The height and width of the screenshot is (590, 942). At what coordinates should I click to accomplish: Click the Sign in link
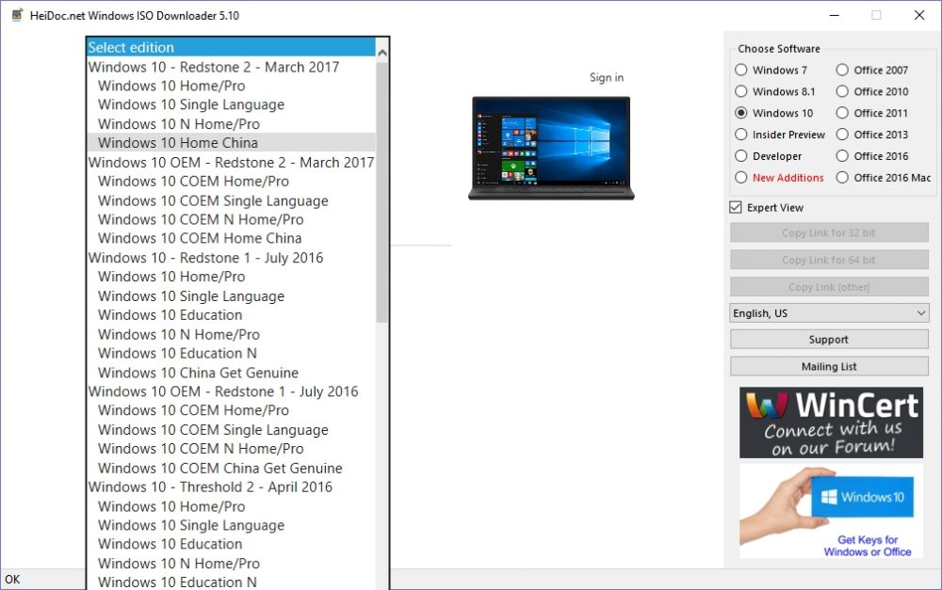606,77
